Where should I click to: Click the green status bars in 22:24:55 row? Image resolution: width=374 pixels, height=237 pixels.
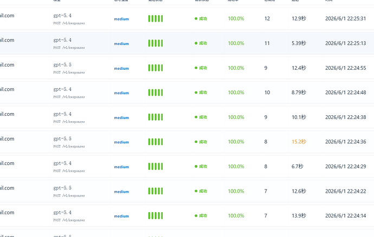(156, 68)
